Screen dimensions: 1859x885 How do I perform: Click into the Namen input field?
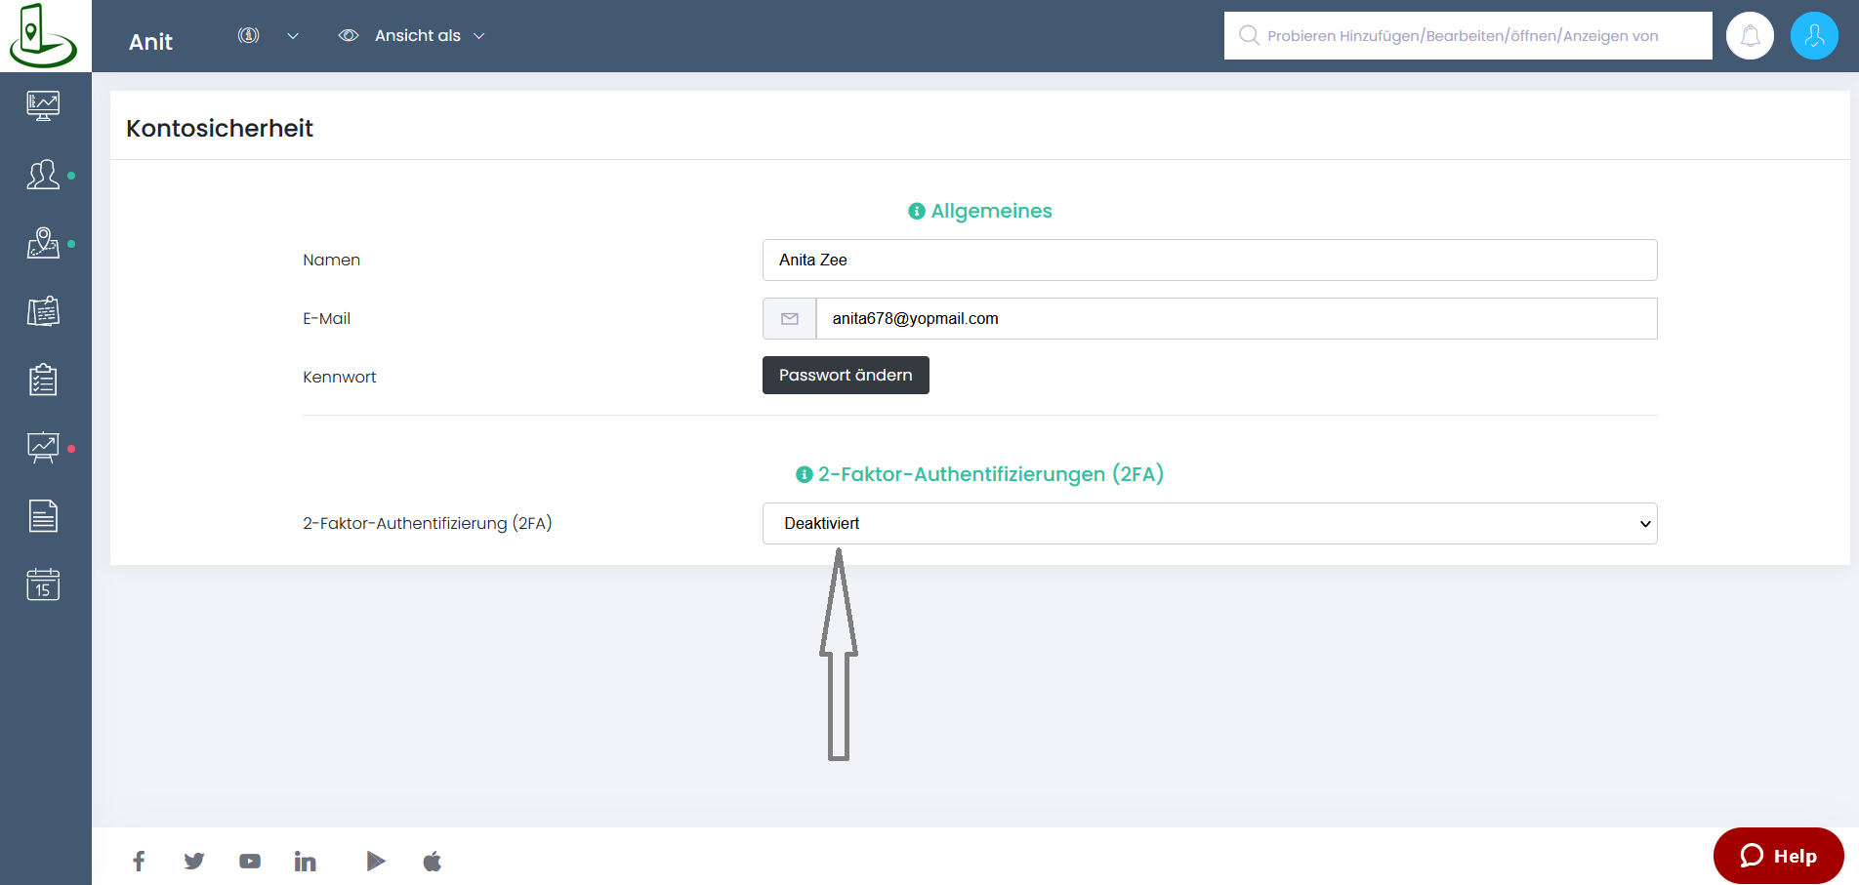[x=1209, y=261]
